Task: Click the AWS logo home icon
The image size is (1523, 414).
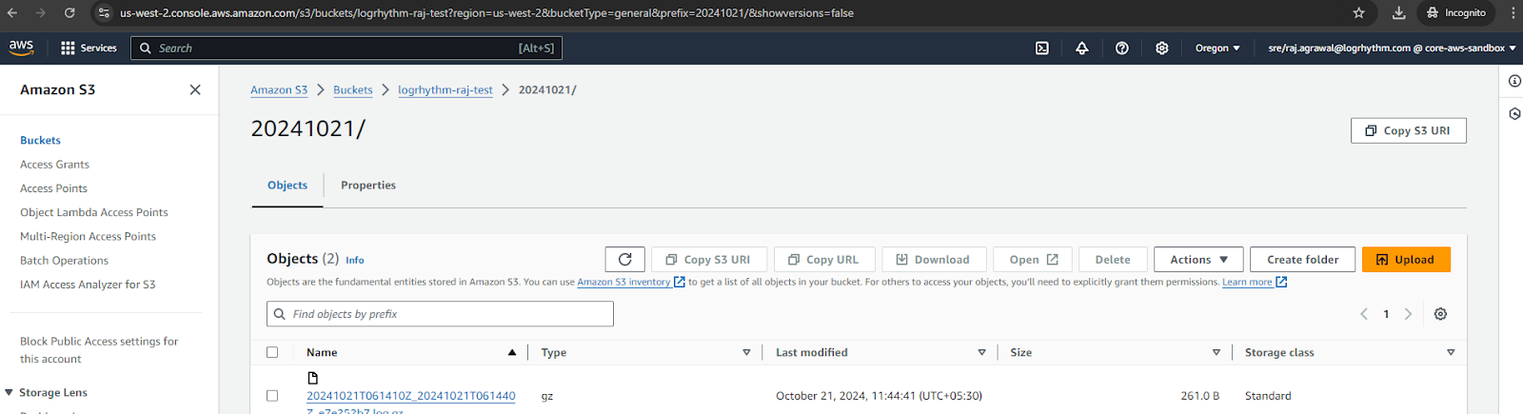Action: point(21,48)
